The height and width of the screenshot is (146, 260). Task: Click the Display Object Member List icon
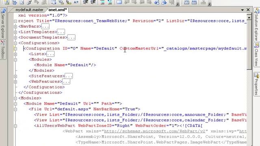pyautogui.click(x=53, y=2)
